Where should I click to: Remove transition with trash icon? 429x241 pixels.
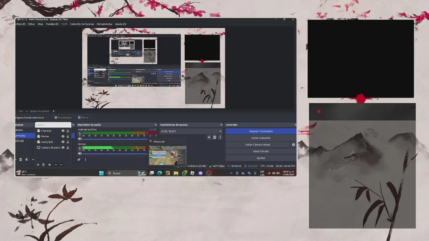pyautogui.click(x=214, y=137)
